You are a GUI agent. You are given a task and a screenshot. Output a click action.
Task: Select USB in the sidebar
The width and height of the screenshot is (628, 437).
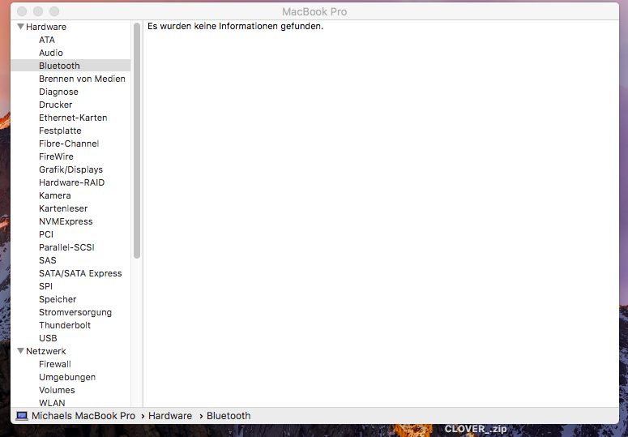pyautogui.click(x=48, y=338)
